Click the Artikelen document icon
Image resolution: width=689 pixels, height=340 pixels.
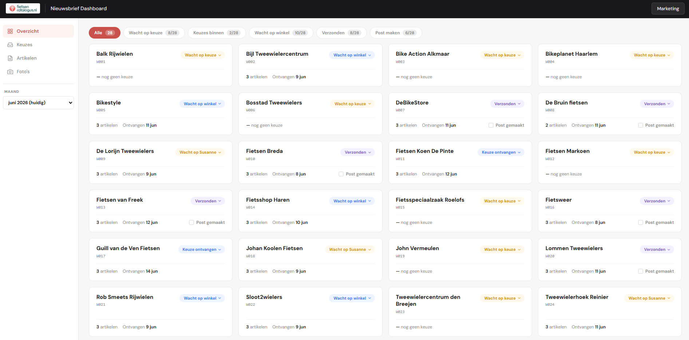point(10,58)
